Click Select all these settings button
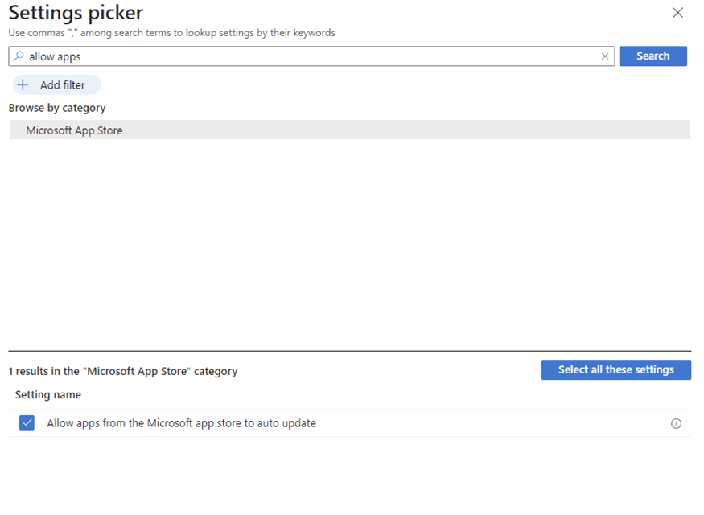 (616, 369)
